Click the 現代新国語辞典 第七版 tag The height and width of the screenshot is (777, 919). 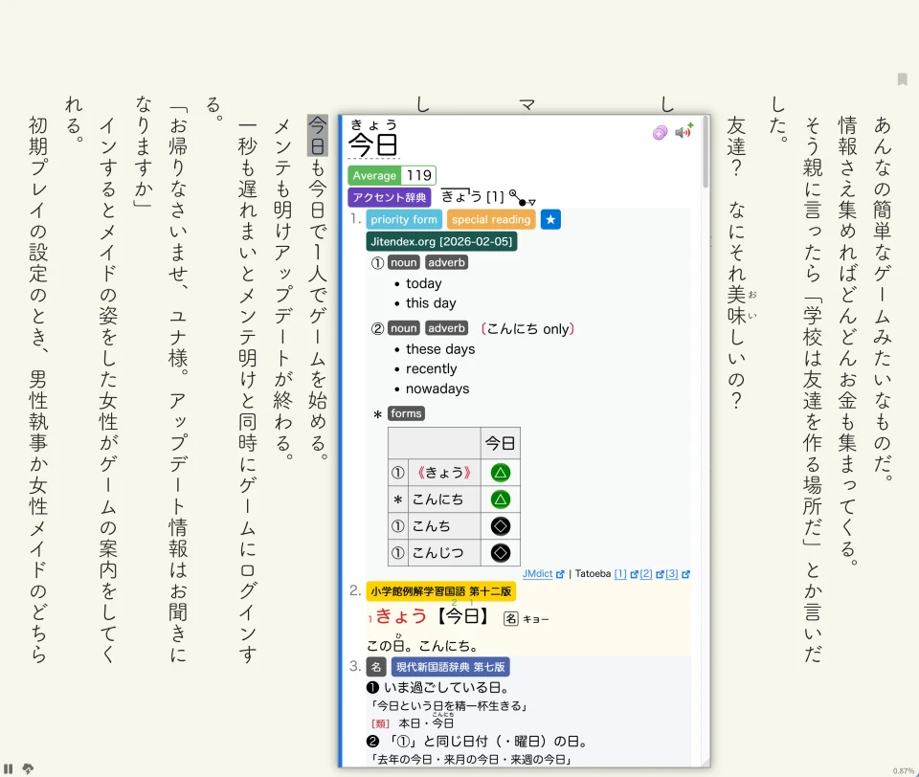click(450, 667)
